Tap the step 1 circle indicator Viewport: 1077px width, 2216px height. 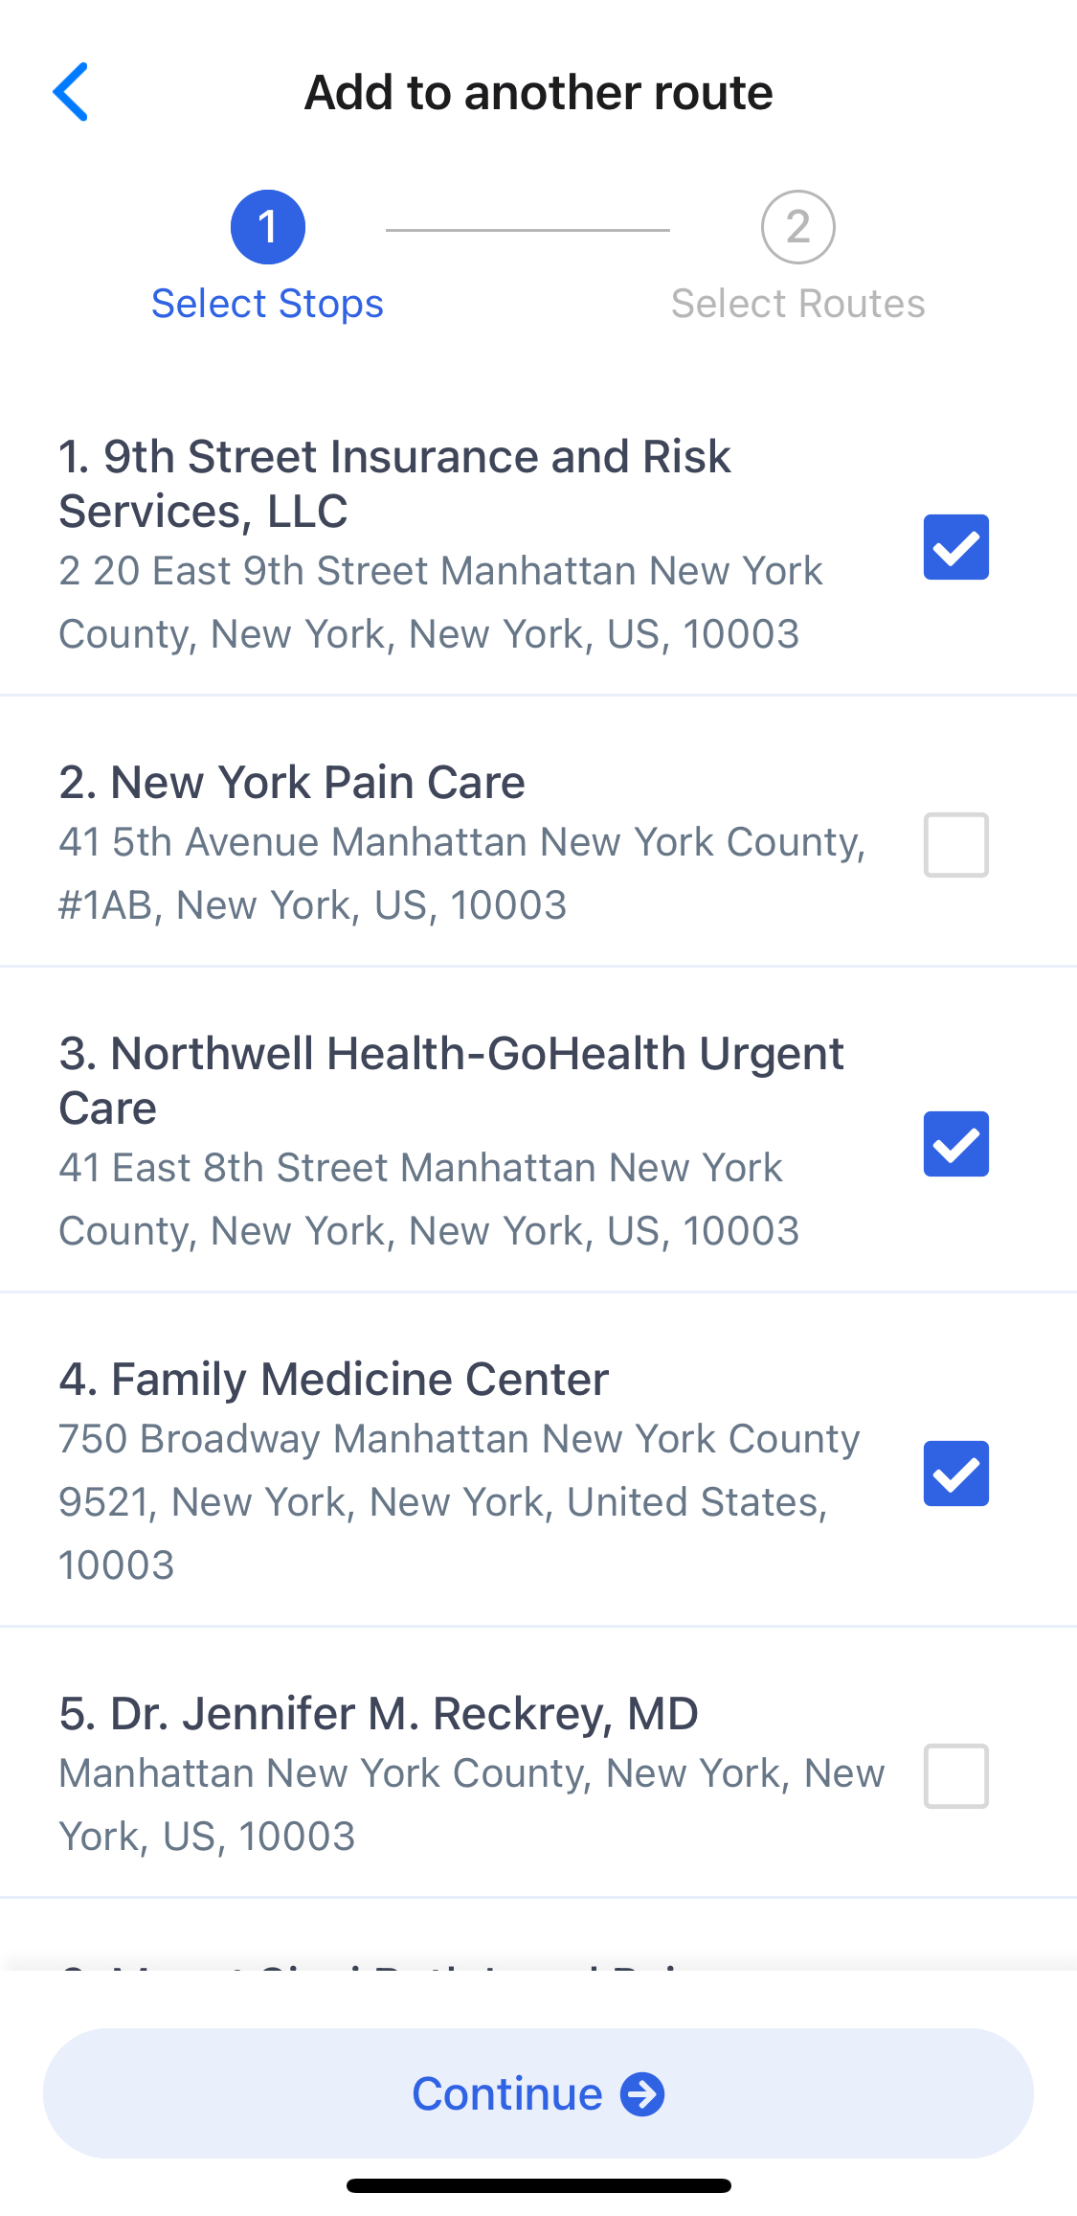point(268,227)
